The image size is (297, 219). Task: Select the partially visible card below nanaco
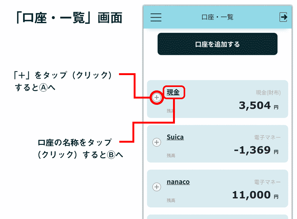[217, 217]
